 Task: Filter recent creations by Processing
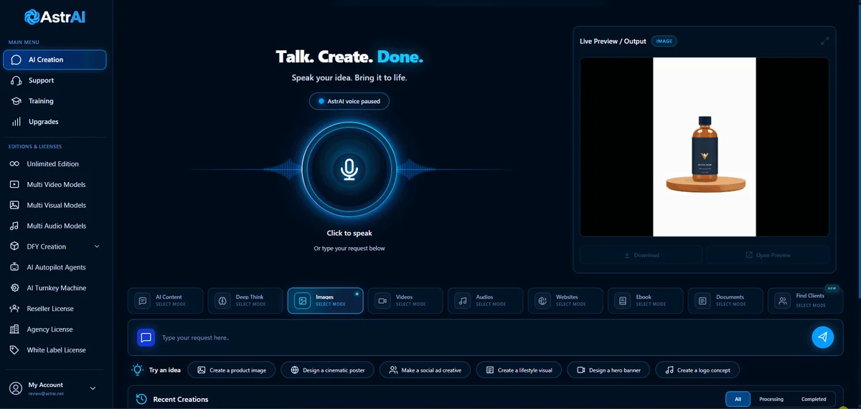pyautogui.click(x=771, y=399)
